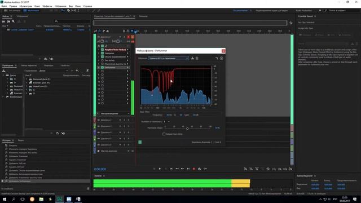
Task: Open the File menu
Action: (x=4, y=6)
